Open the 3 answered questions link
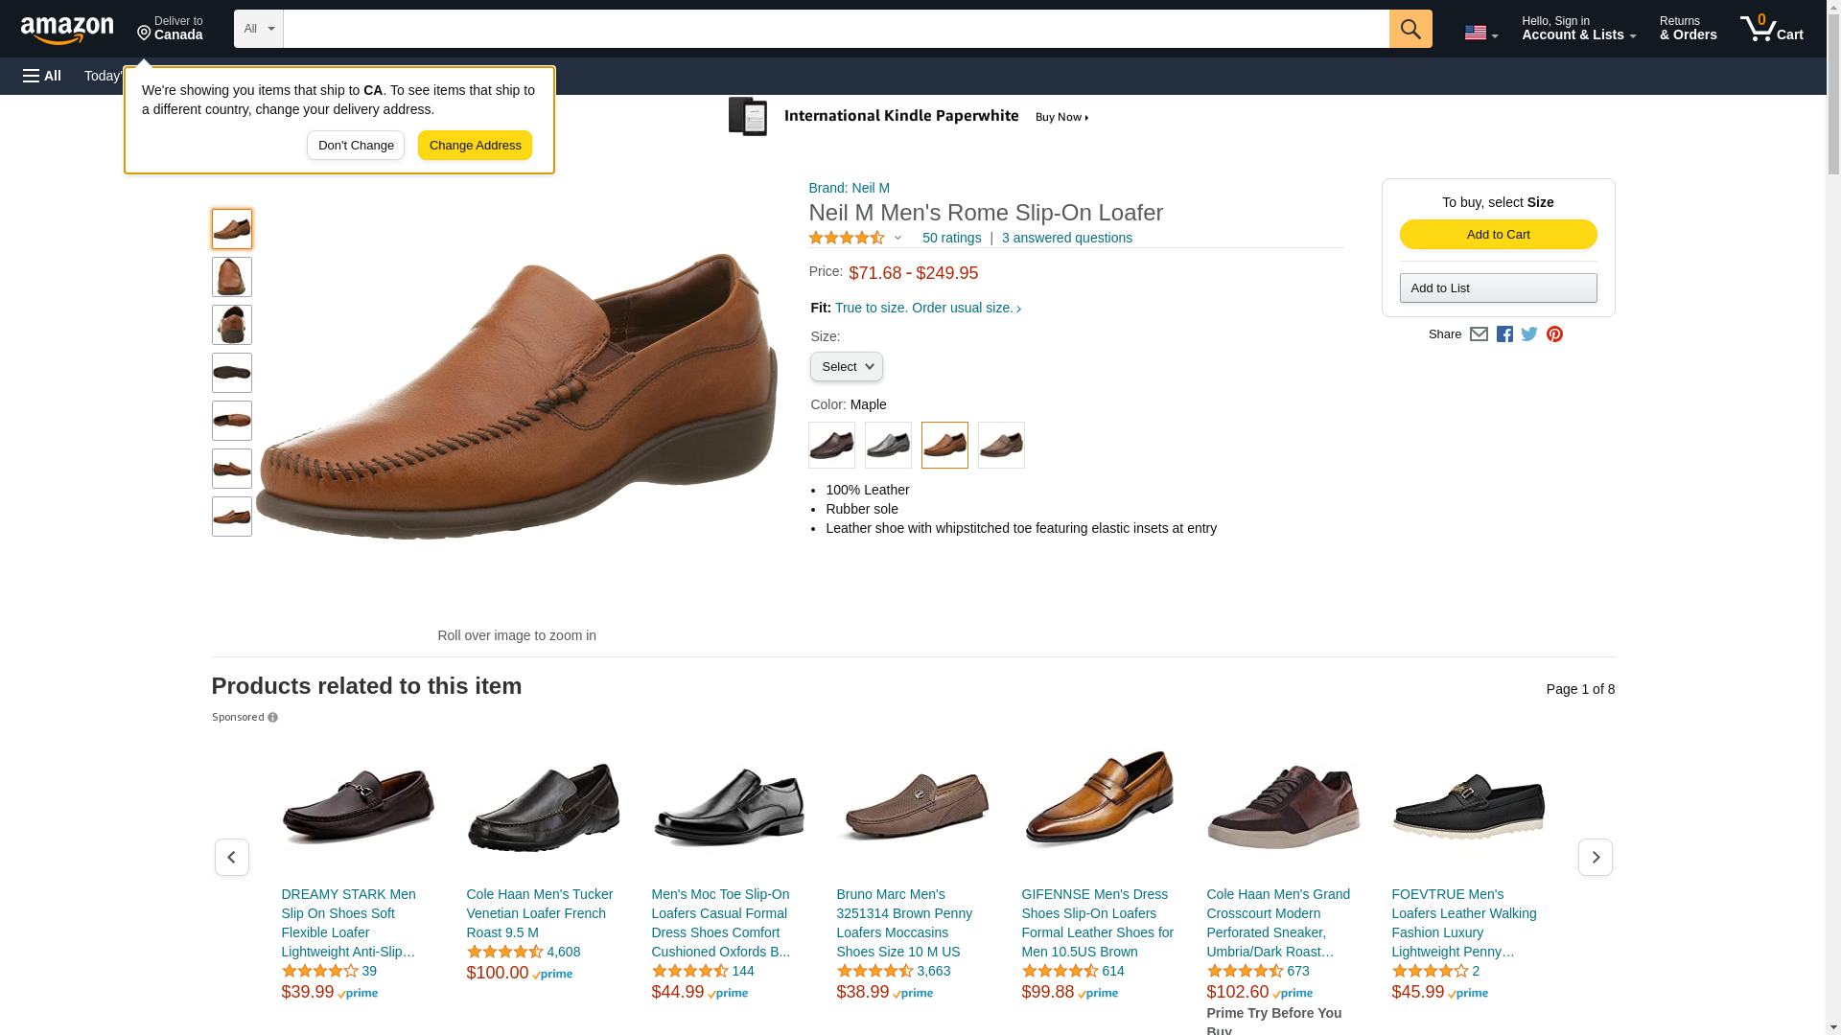This screenshot has width=1841, height=1035. [x=1066, y=238]
